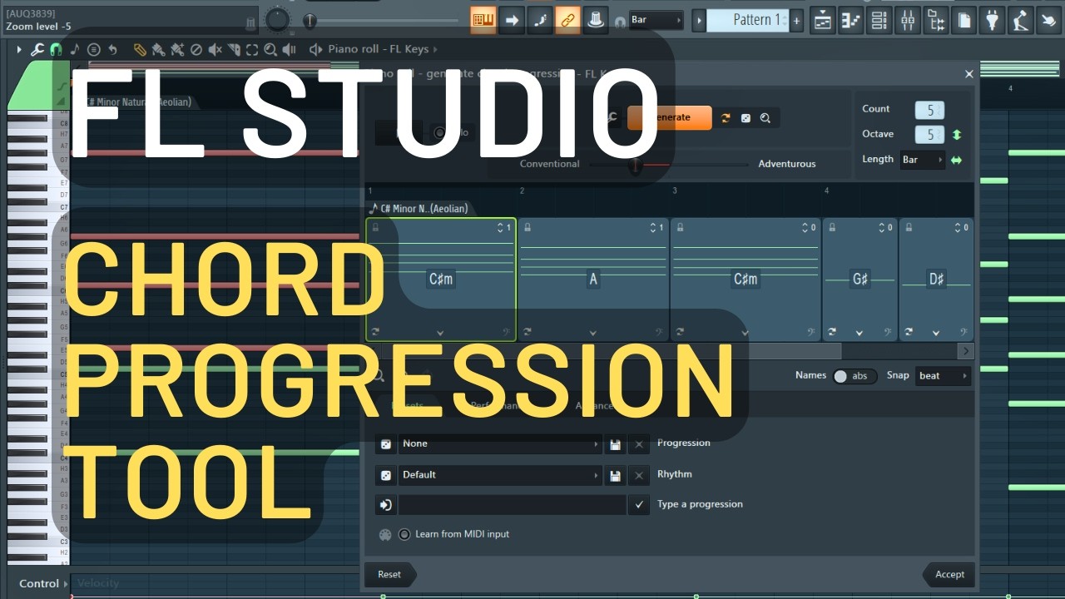Screen dimensions: 1065x599
Task: Toggle lock on the first C♯m chord
Action: [x=375, y=227]
